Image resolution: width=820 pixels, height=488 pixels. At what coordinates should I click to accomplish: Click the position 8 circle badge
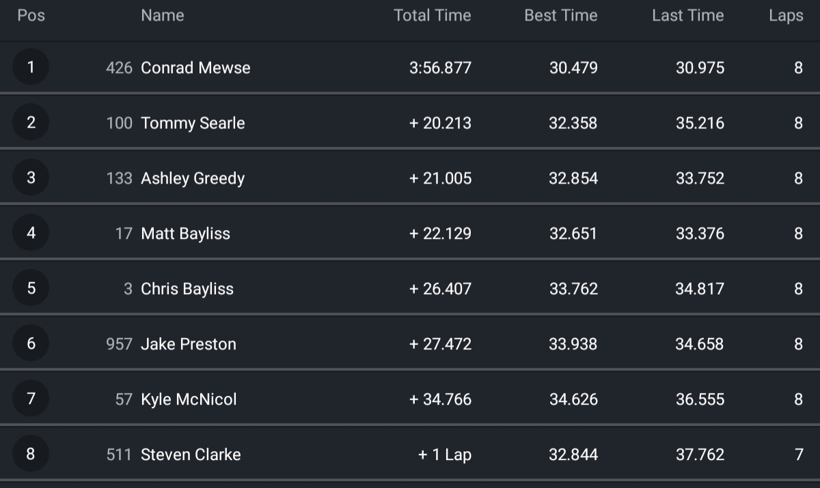click(31, 454)
